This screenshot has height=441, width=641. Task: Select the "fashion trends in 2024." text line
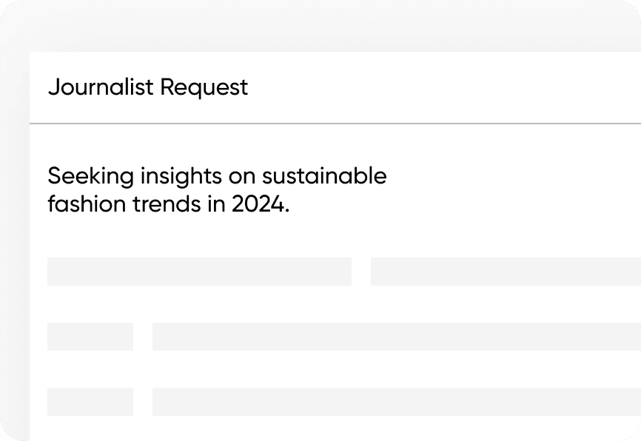pos(168,203)
